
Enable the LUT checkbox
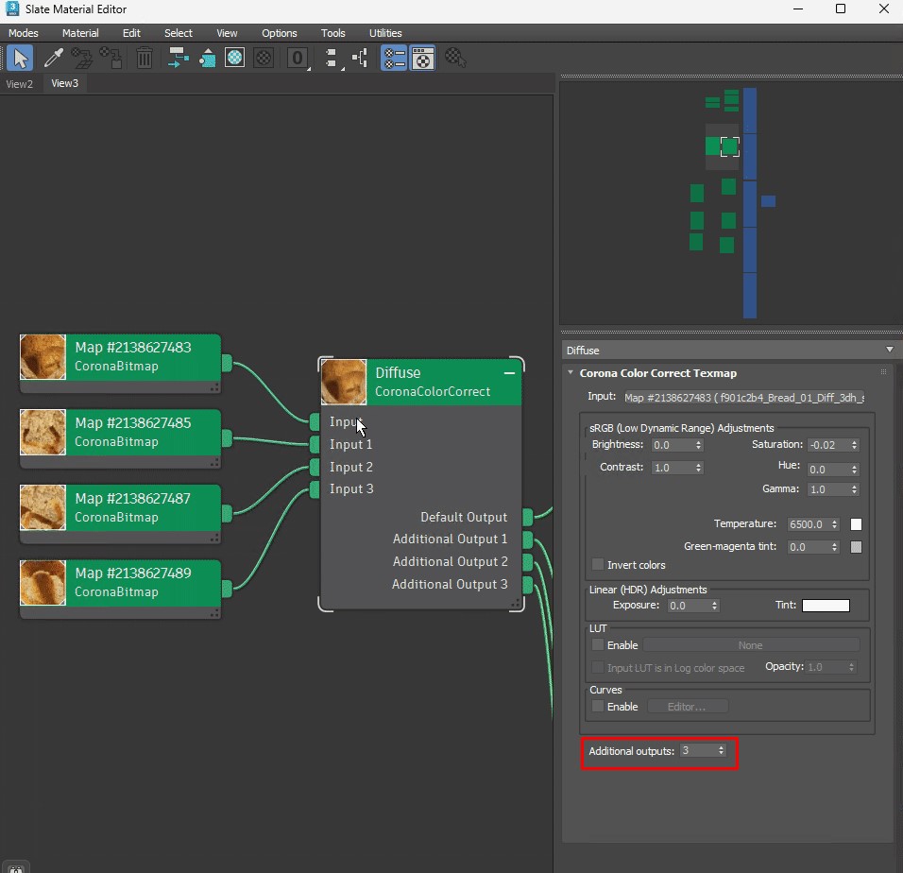(x=598, y=645)
